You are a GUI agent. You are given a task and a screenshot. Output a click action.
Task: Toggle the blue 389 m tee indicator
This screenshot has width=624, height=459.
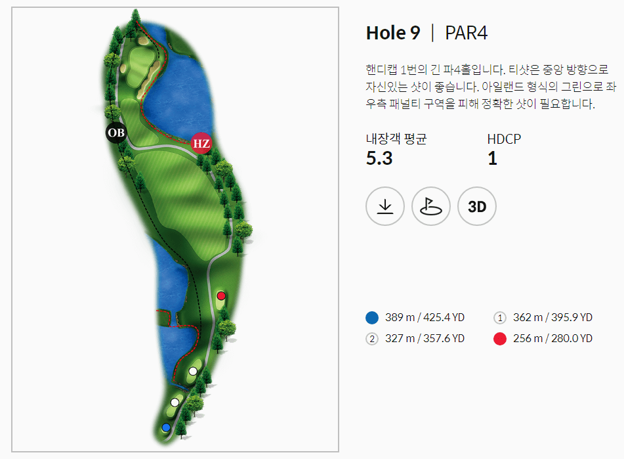(373, 317)
